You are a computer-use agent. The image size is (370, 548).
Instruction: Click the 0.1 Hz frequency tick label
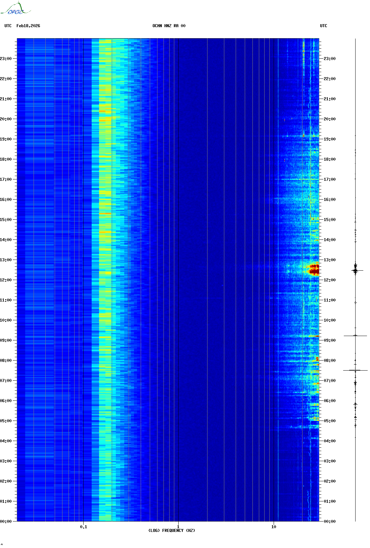(83, 527)
